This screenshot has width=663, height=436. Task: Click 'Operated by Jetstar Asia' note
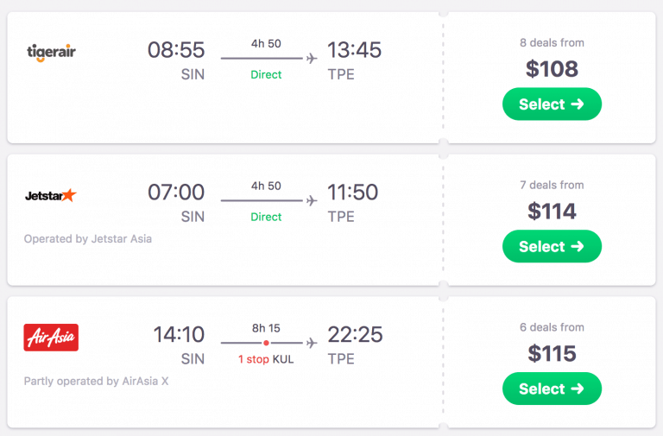pos(88,238)
